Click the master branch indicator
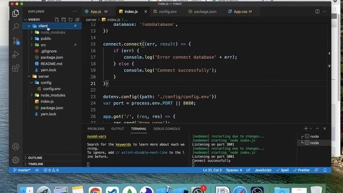Image resolution: width=343 pixels, height=193 pixels. (21, 170)
